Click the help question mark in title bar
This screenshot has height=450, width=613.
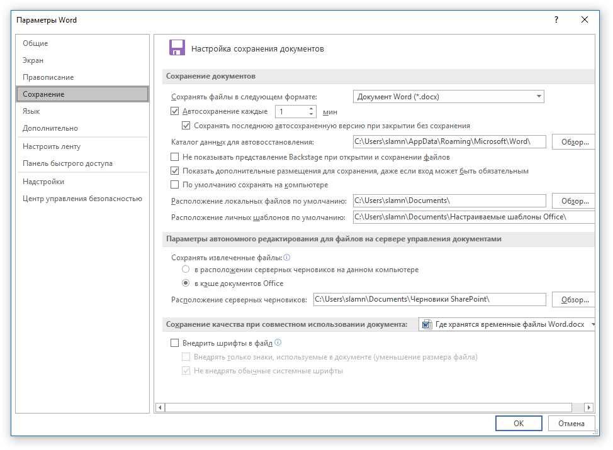(x=556, y=20)
